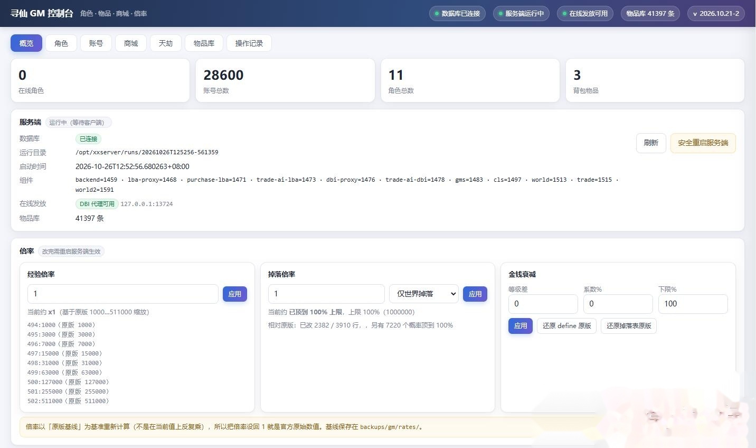Click the 启动时间 timestamp value
Screen dimensions: 756x448
click(x=133, y=166)
